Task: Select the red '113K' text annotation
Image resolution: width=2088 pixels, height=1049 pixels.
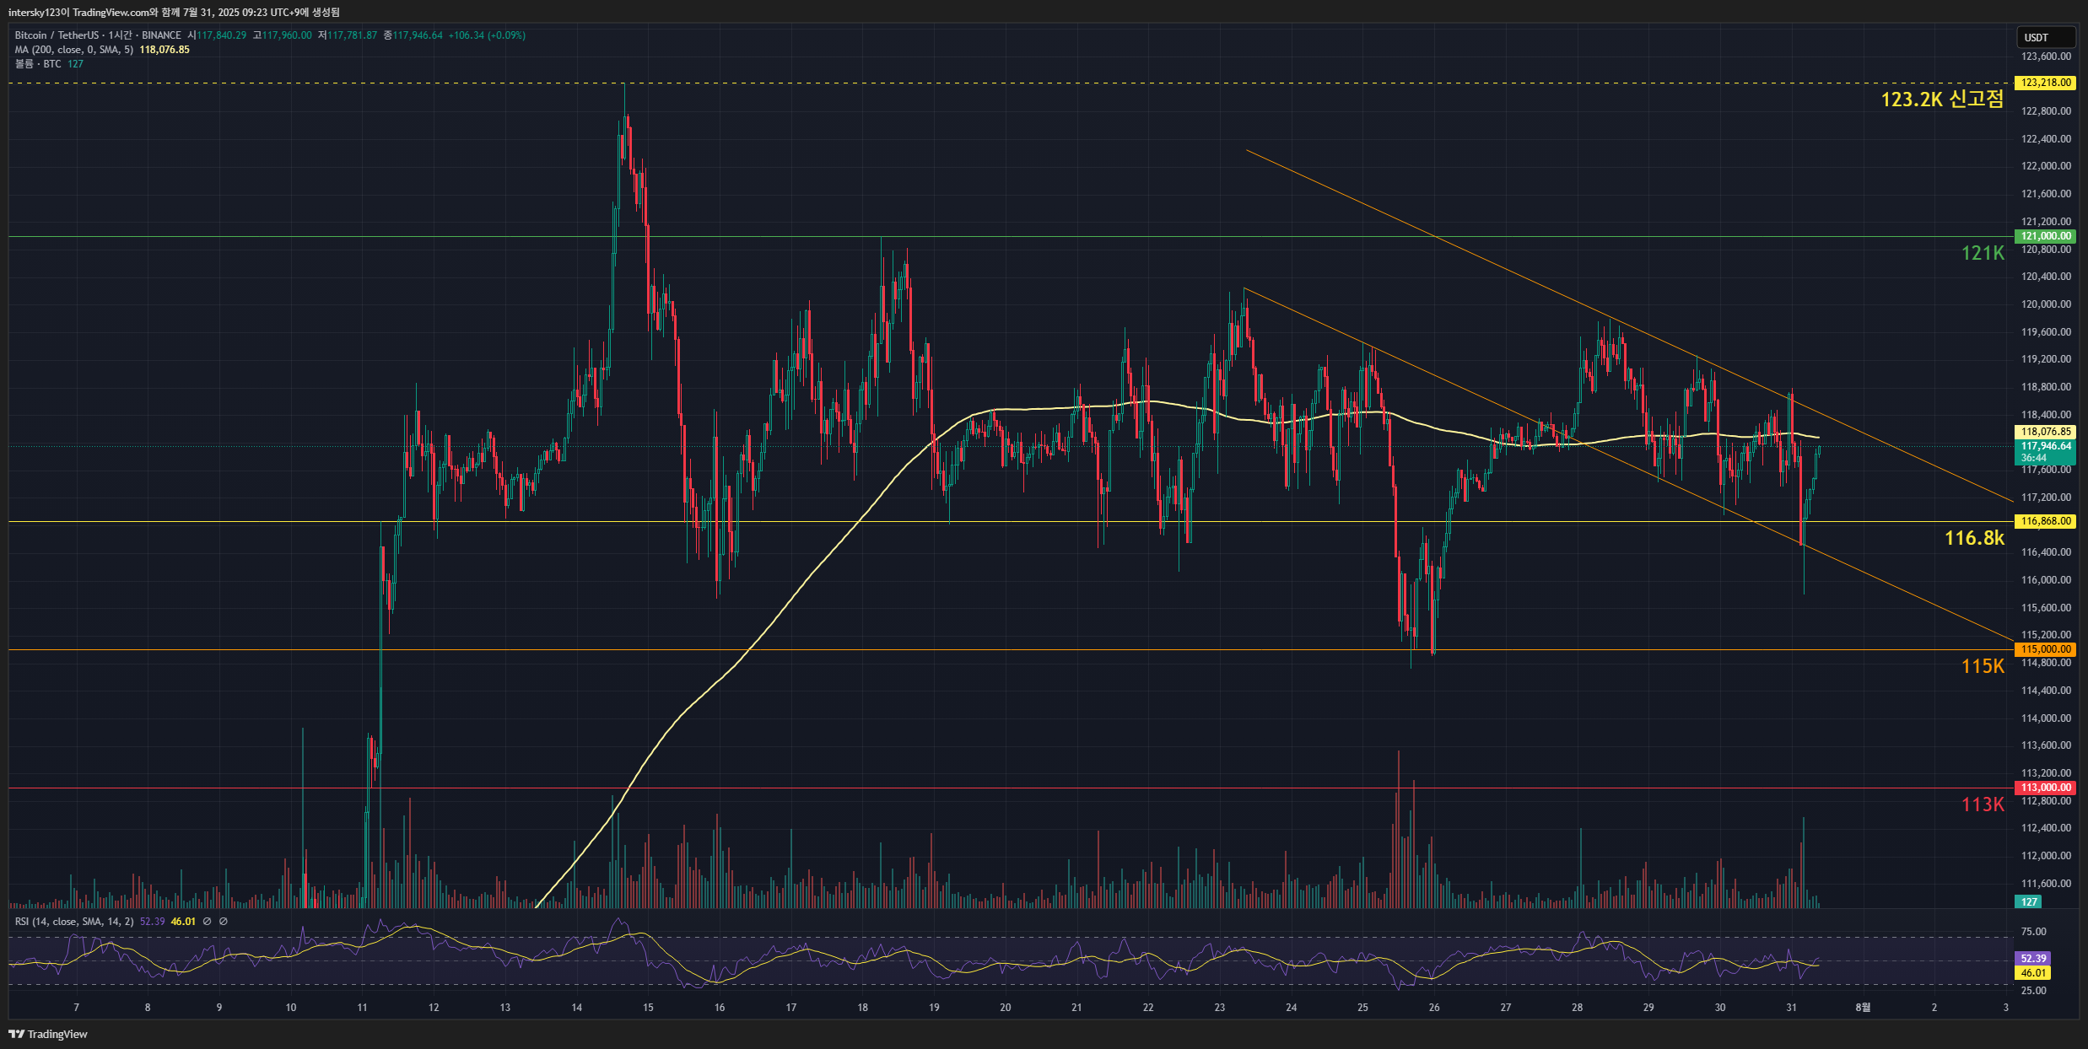Action: (x=1983, y=804)
